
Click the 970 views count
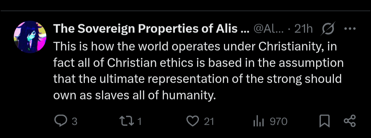click(x=279, y=122)
